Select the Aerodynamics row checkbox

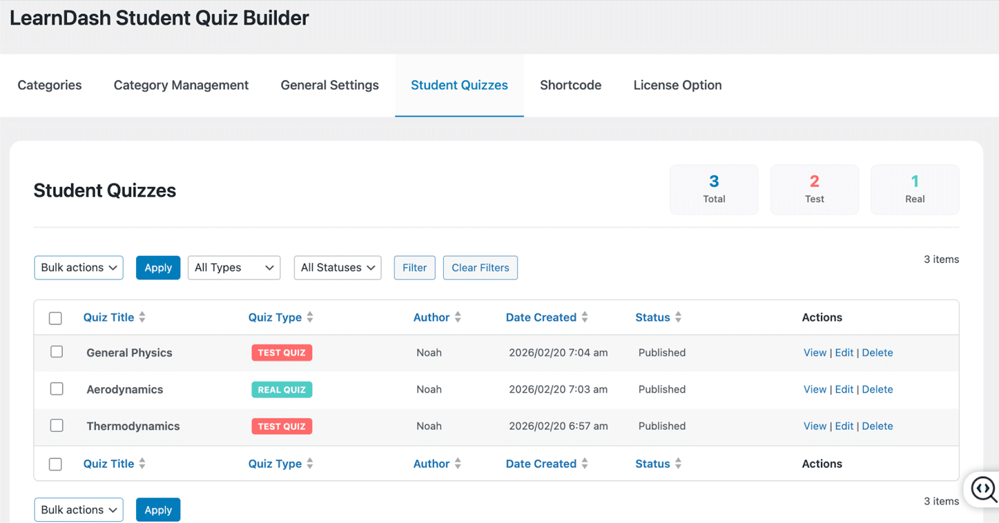(57, 389)
